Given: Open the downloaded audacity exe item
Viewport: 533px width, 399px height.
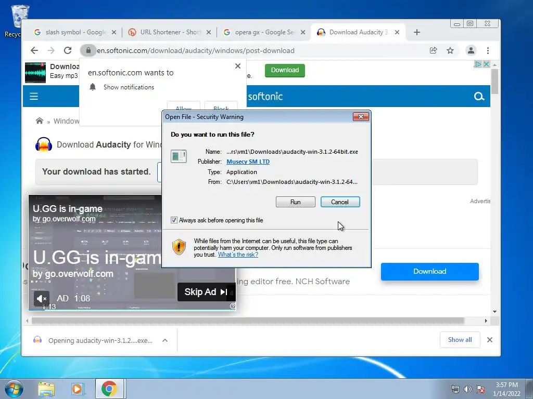Looking at the screenshot, I should click(94, 340).
